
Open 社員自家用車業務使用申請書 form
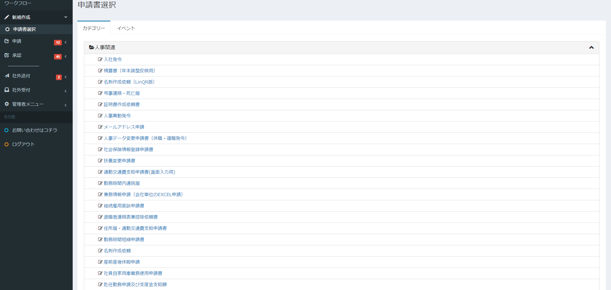[133, 273]
